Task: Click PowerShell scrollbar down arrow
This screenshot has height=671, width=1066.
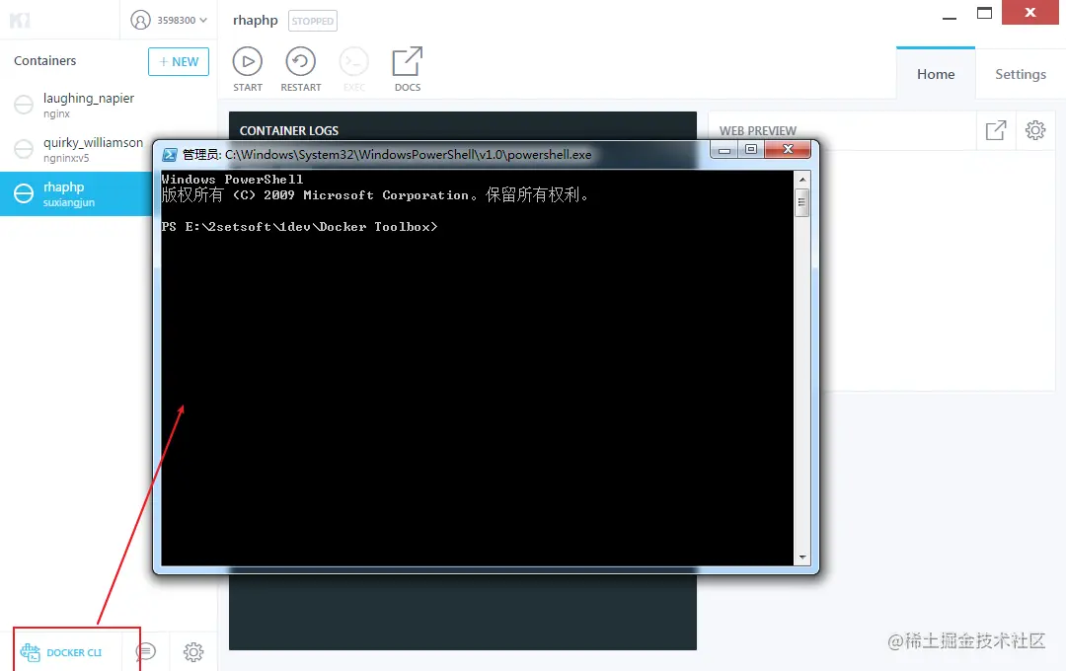Action: click(x=802, y=558)
